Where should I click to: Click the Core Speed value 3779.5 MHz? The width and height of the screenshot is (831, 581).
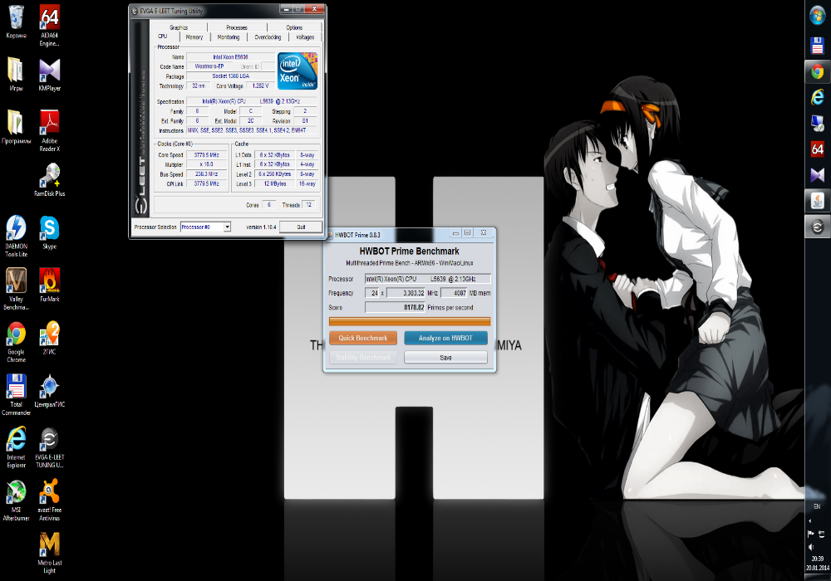click(x=207, y=155)
